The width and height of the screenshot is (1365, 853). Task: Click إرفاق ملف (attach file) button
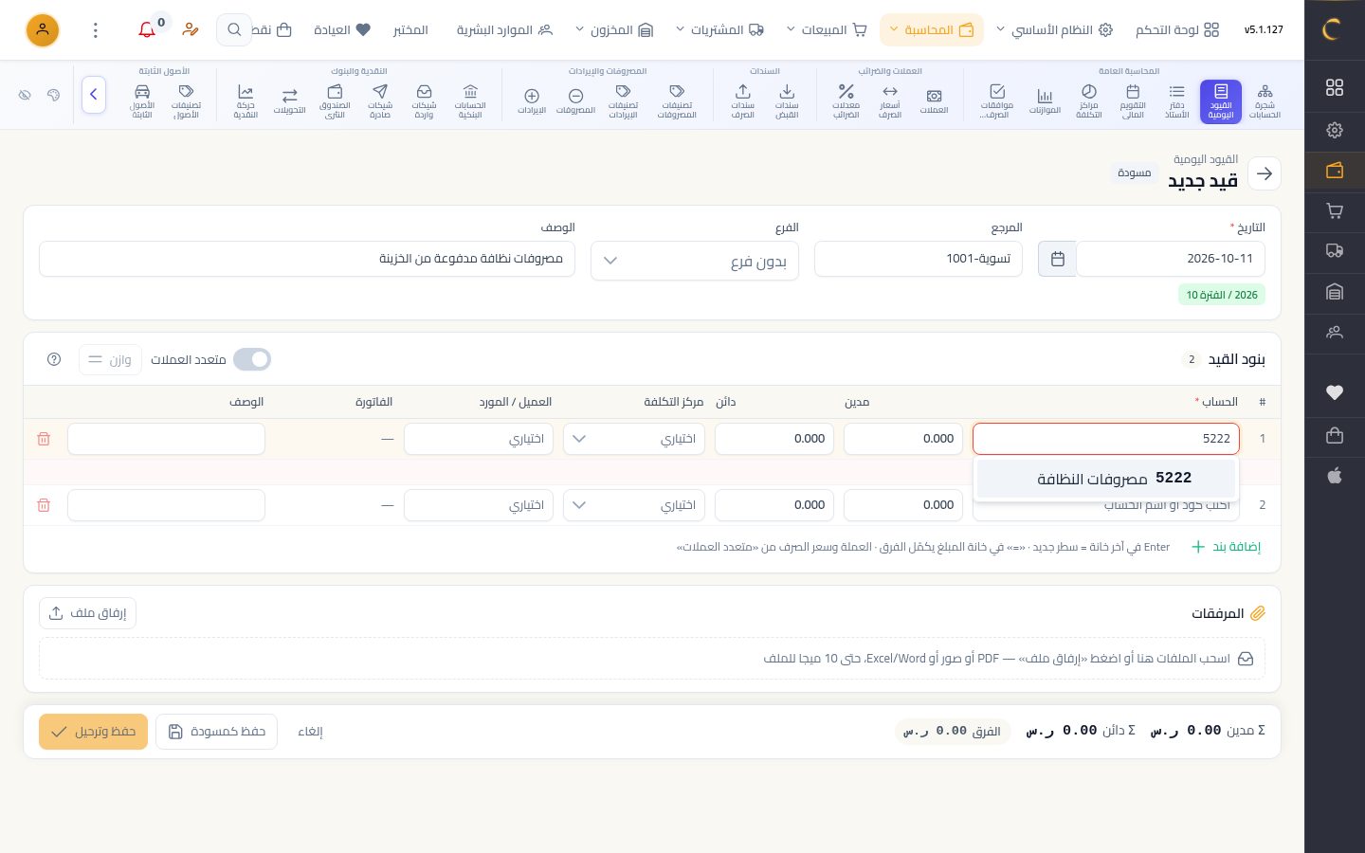[88, 613]
